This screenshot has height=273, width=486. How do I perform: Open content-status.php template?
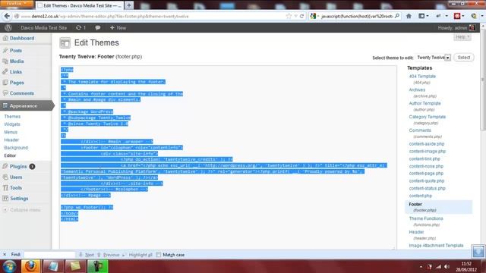[427, 188]
